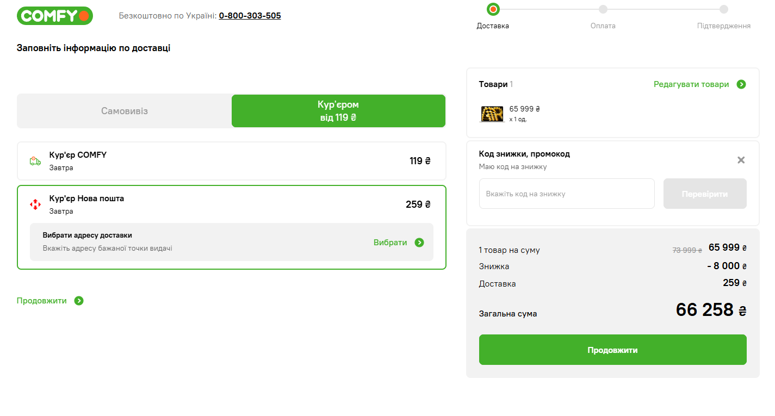Switch to the Самовивіз tab
The height and width of the screenshot is (416, 775).
(x=125, y=111)
